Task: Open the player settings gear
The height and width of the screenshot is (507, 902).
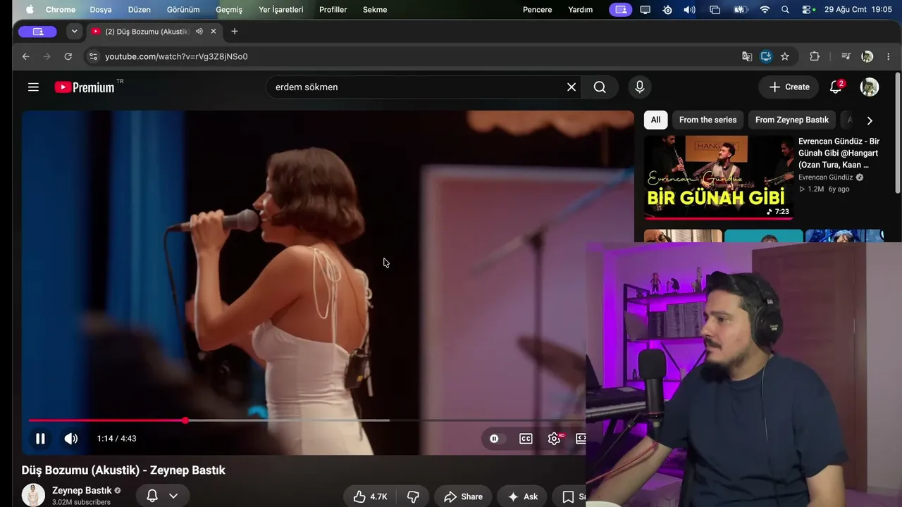Action: pyautogui.click(x=555, y=438)
